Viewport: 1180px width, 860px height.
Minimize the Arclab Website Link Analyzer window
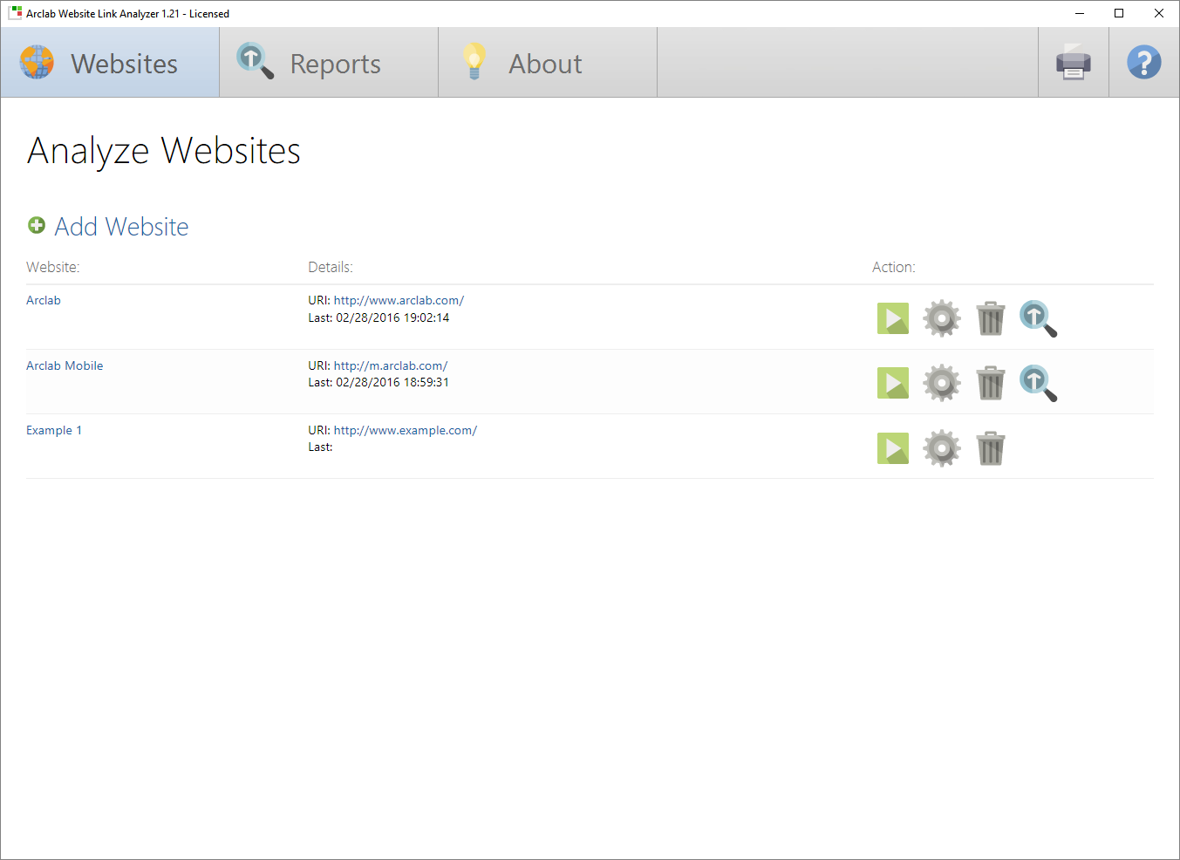point(1080,13)
